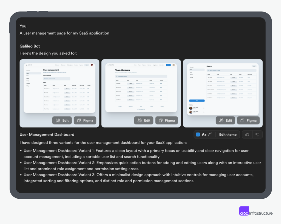This screenshot has width=281, height=224.
Task: Click the Acme Co logo in variant 2 navbar
Action: point(111,65)
